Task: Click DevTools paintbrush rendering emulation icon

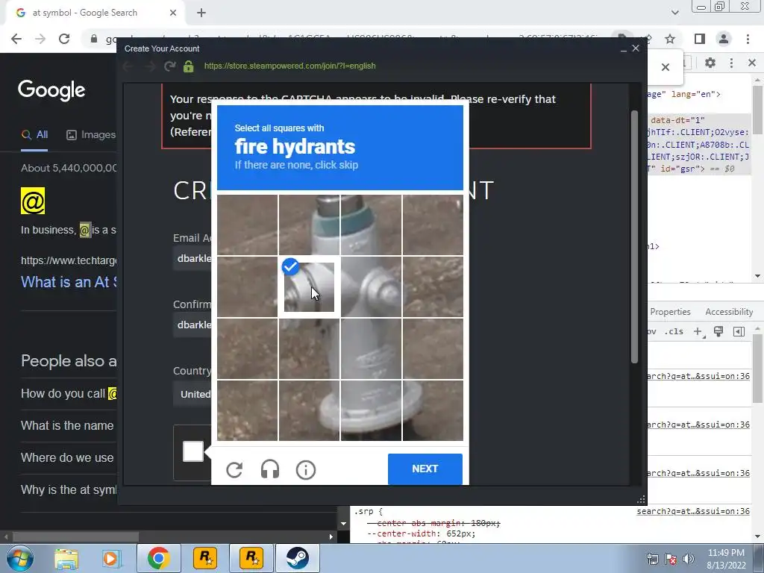Action: pyautogui.click(x=718, y=332)
